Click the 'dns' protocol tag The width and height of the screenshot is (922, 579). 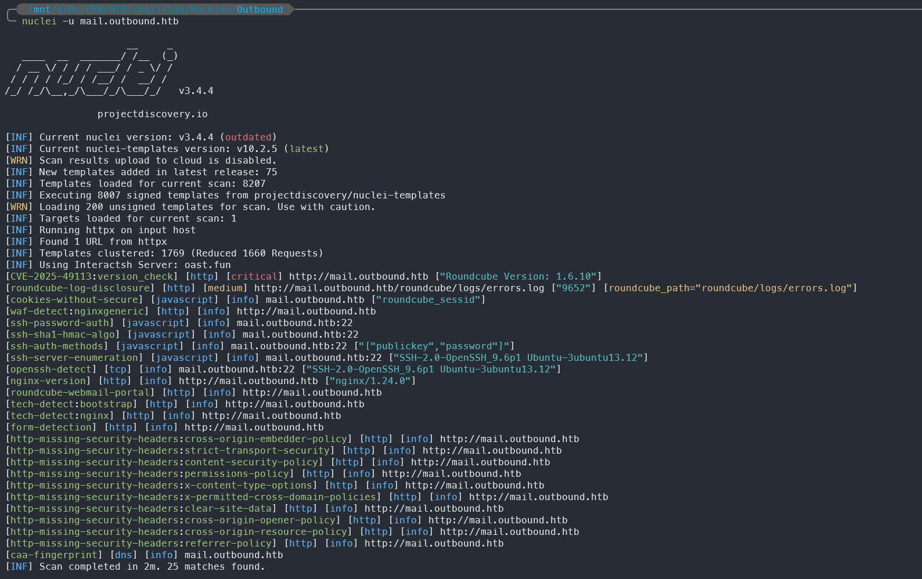(124, 555)
